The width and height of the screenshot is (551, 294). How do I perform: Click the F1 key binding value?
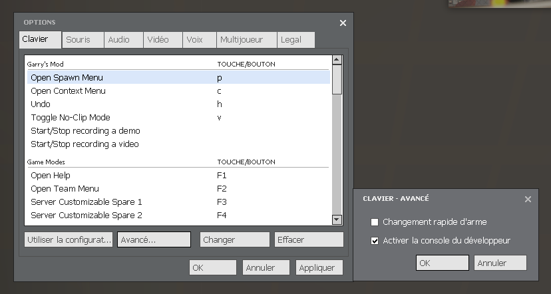(222, 176)
